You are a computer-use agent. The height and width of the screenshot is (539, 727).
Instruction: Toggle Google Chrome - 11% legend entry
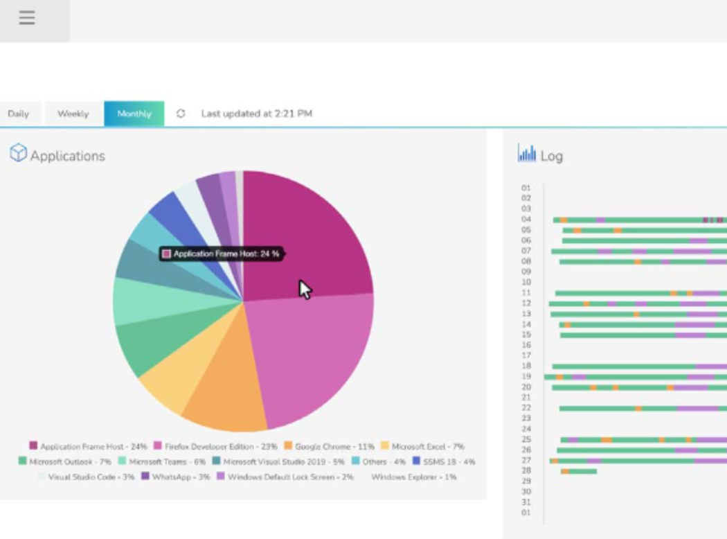click(x=329, y=446)
